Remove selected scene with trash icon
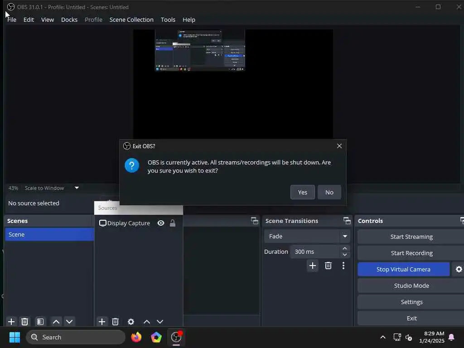The width and height of the screenshot is (464, 348). tap(25, 322)
